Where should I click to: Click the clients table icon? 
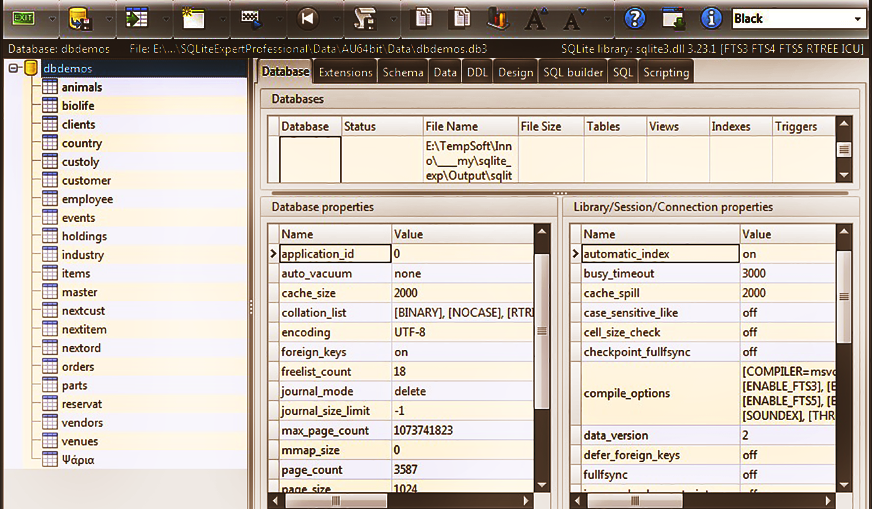point(50,124)
